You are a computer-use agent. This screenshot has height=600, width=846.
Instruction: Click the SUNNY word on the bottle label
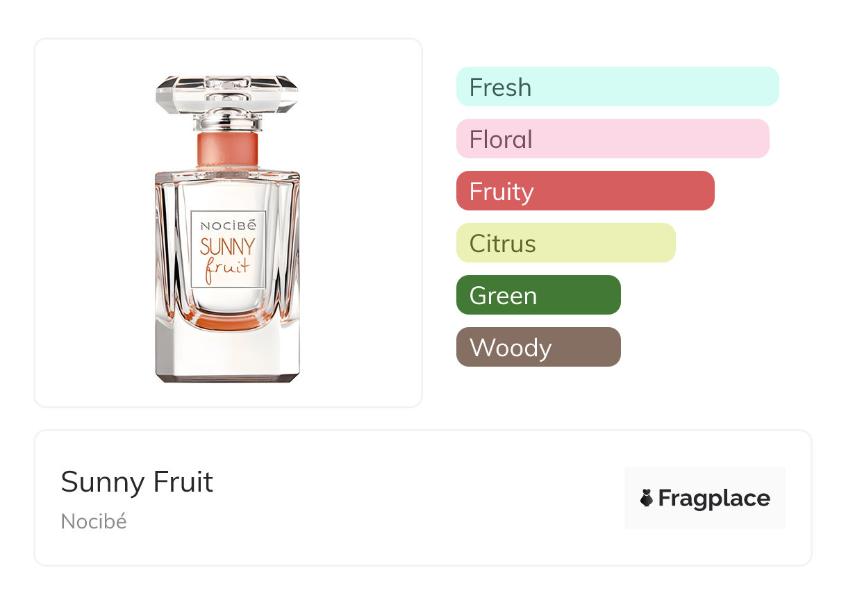click(x=228, y=247)
